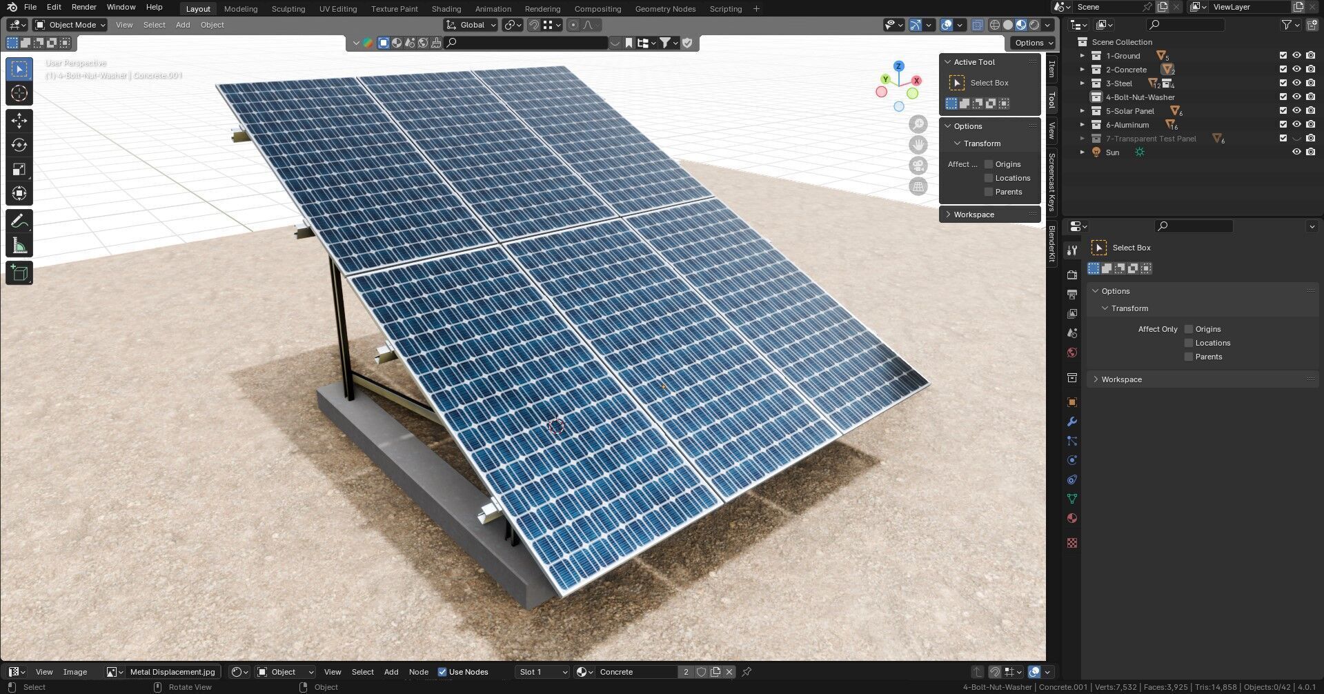
Task: Switch to rendered viewport shading
Action: (1034, 25)
